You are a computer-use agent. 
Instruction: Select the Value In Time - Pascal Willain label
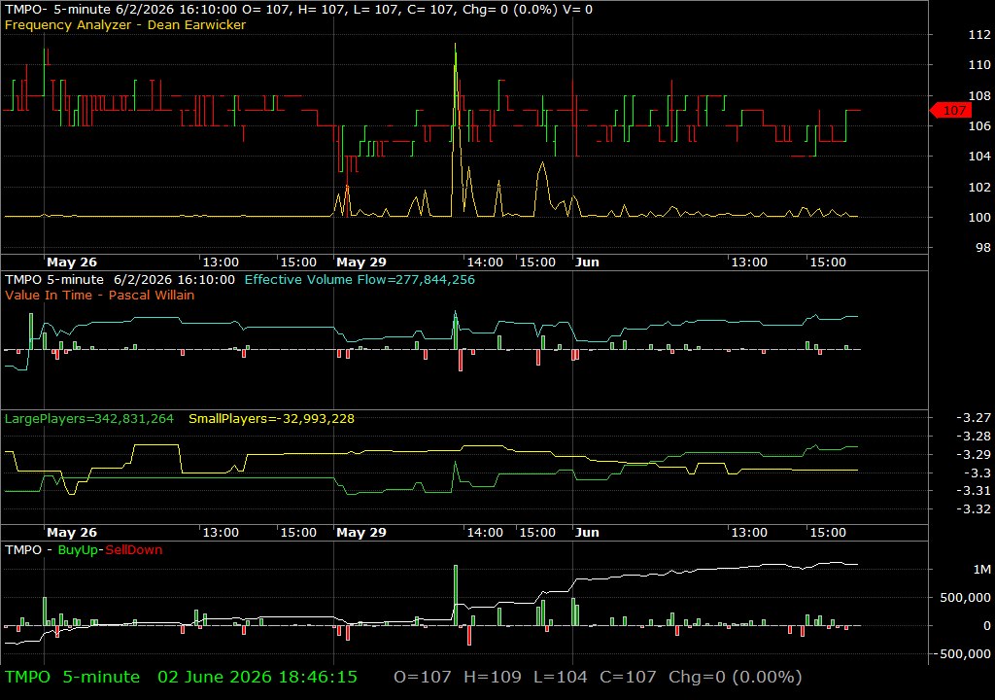[x=100, y=295]
